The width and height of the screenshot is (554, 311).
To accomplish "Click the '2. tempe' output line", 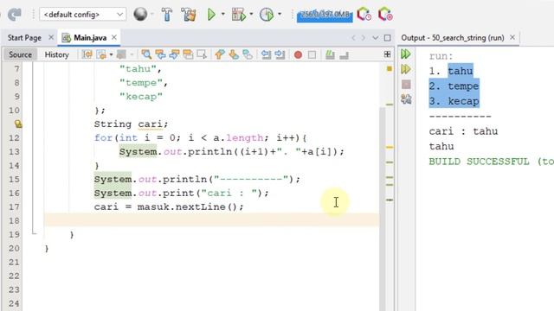I will pos(454,86).
